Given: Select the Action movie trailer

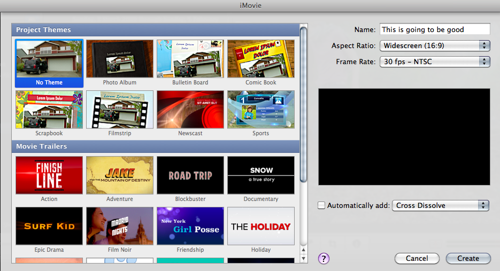Looking at the screenshot, I should [x=49, y=175].
